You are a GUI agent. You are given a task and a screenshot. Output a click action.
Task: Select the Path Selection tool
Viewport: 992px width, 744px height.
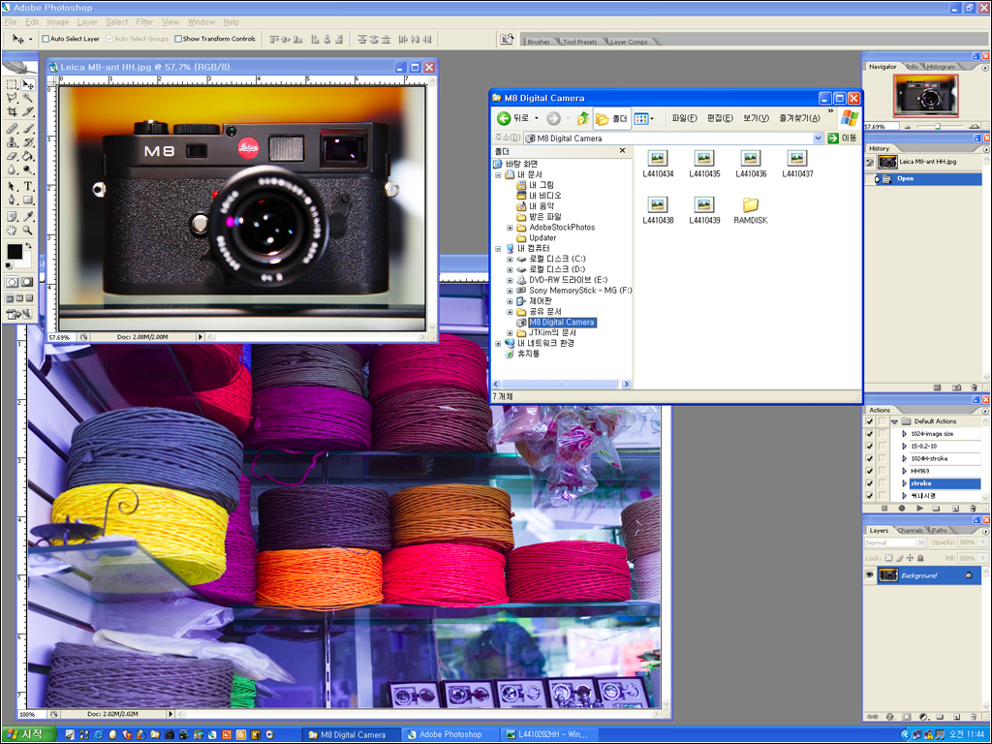(12, 186)
